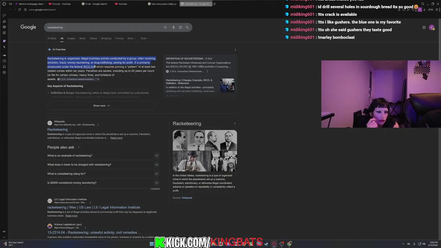
Task: Click the address bar www.google.com/search
Action: point(42,10)
